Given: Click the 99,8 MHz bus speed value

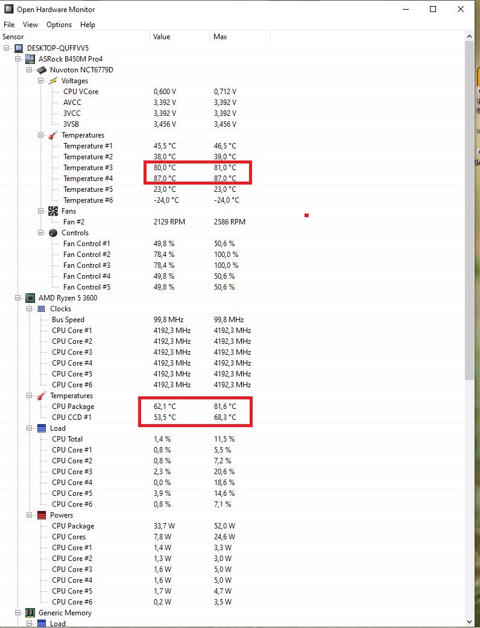Looking at the screenshot, I should tap(168, 320).
